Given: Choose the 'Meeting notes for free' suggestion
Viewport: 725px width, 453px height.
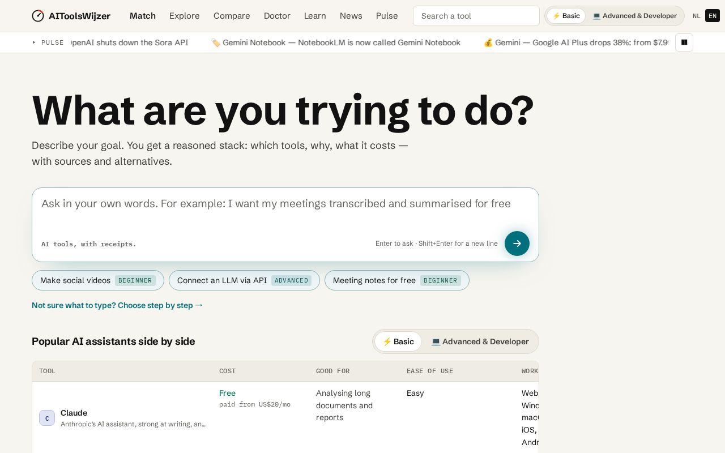Looking at the screenshot, I should (397, 280).
